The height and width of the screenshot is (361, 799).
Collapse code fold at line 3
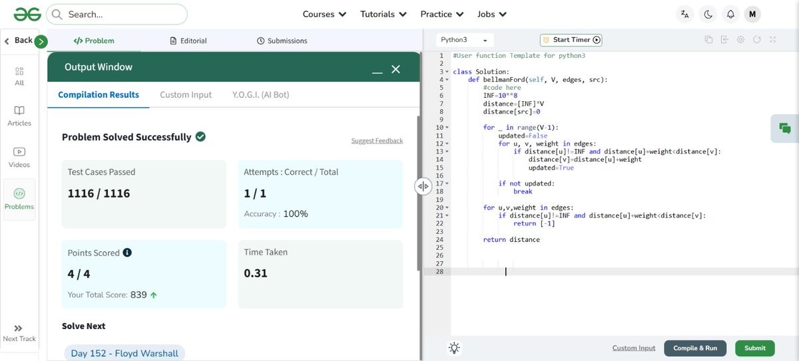pos(447,72)
